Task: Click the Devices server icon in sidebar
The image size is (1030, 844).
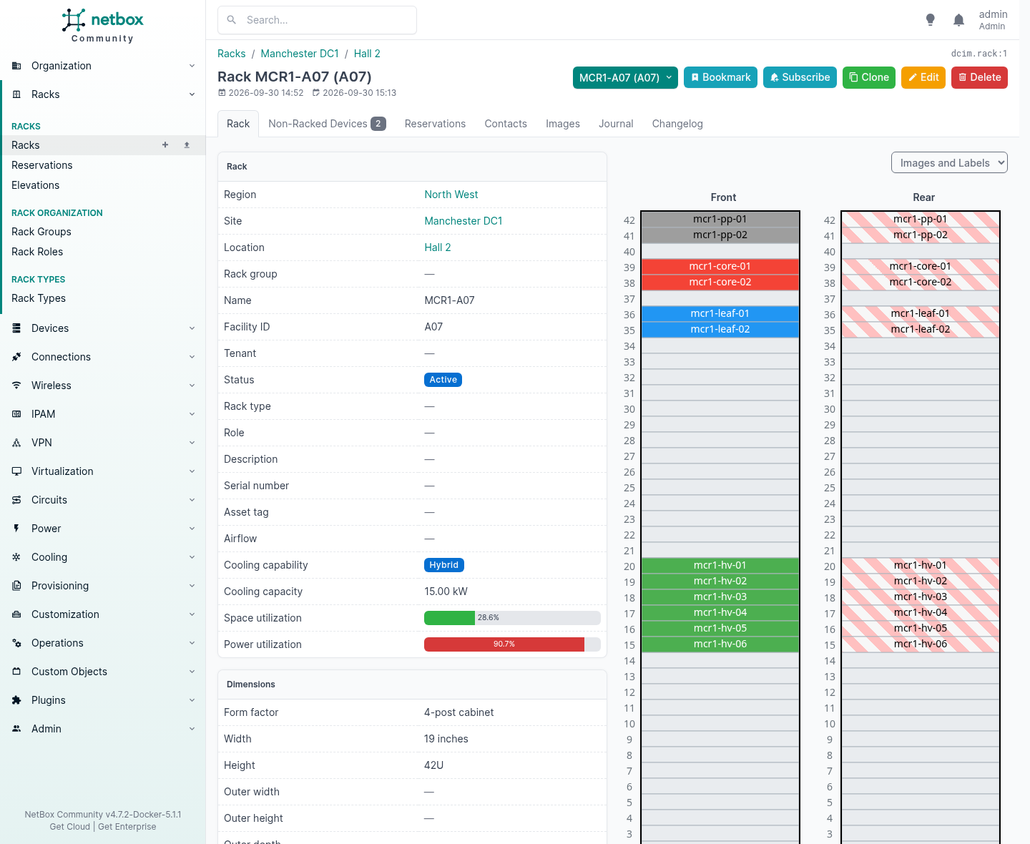Action: coord(16,328)
